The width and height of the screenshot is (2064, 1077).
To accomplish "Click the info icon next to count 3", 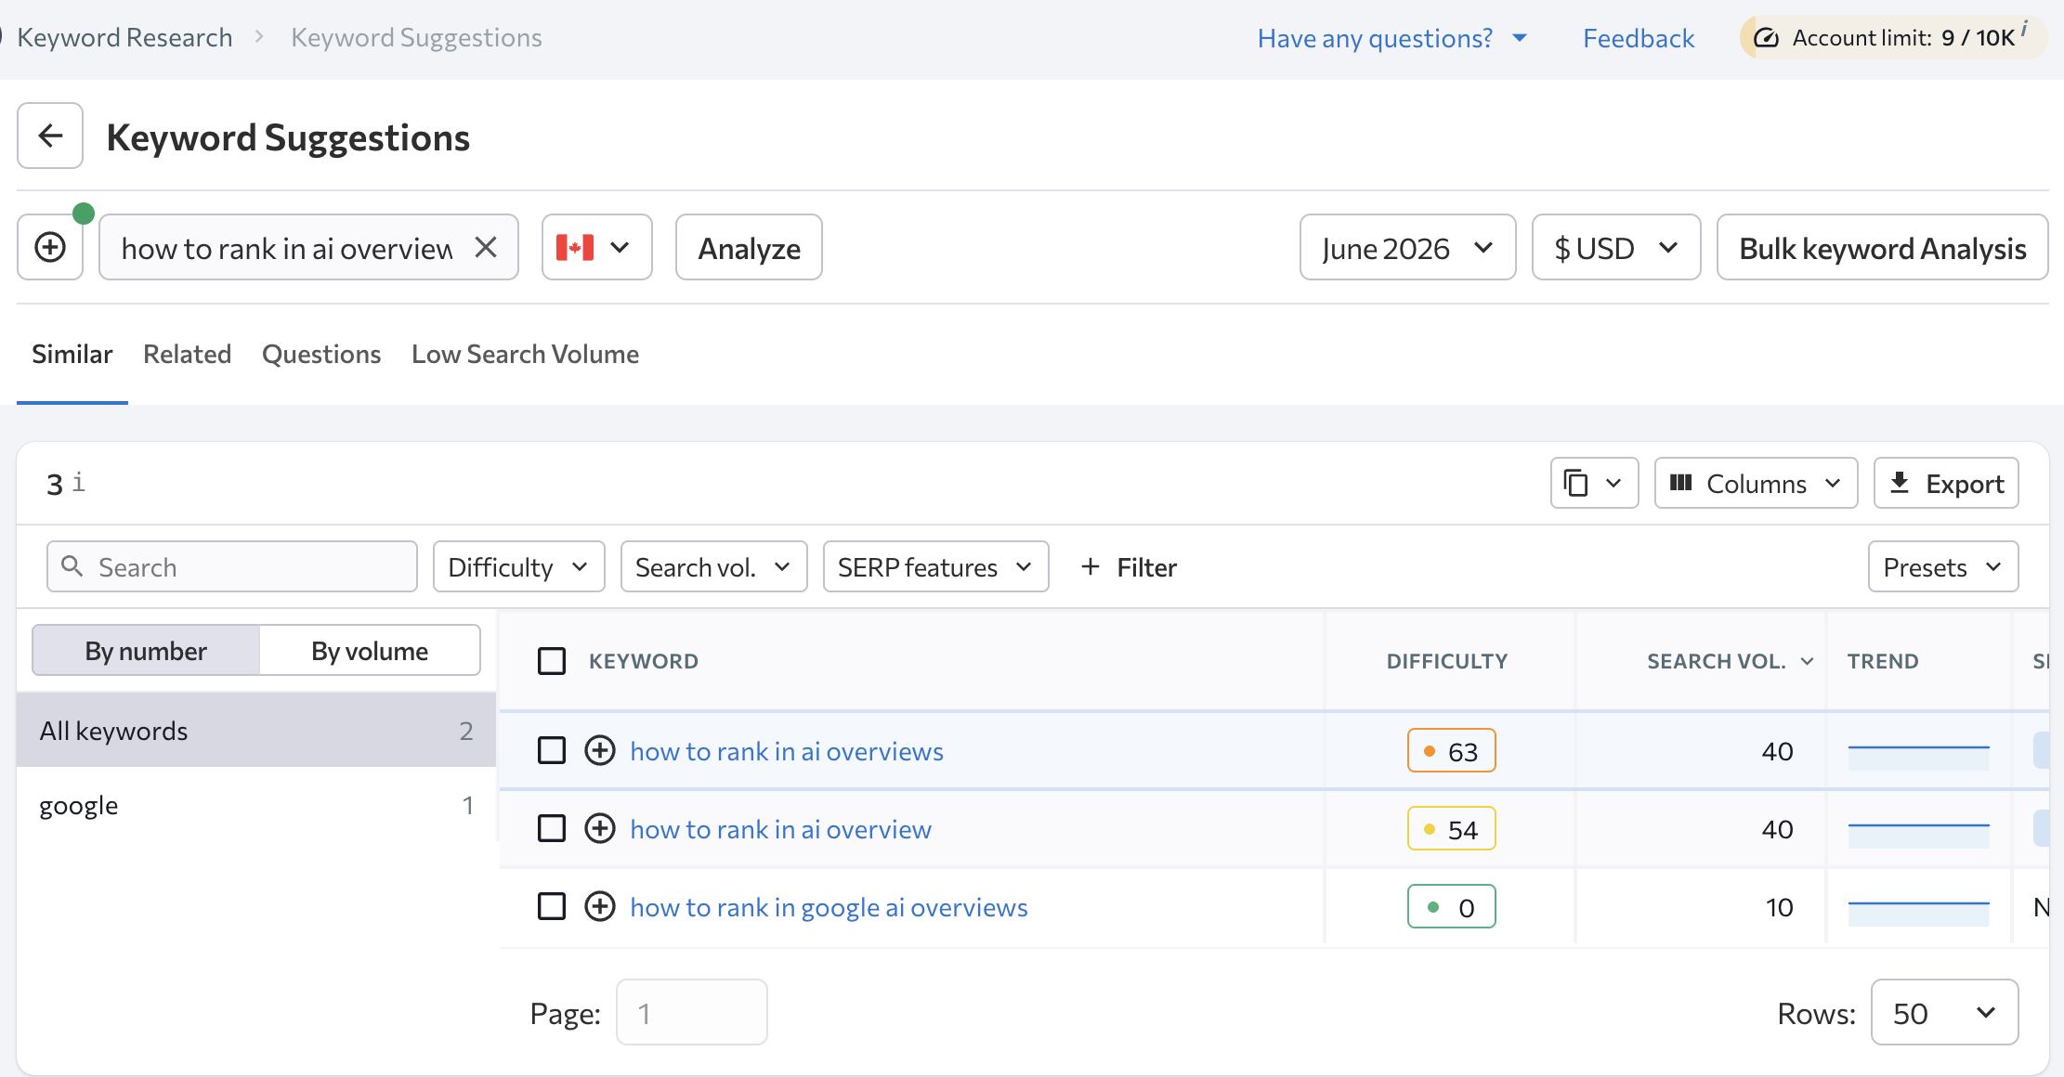I will pos(79,482).
